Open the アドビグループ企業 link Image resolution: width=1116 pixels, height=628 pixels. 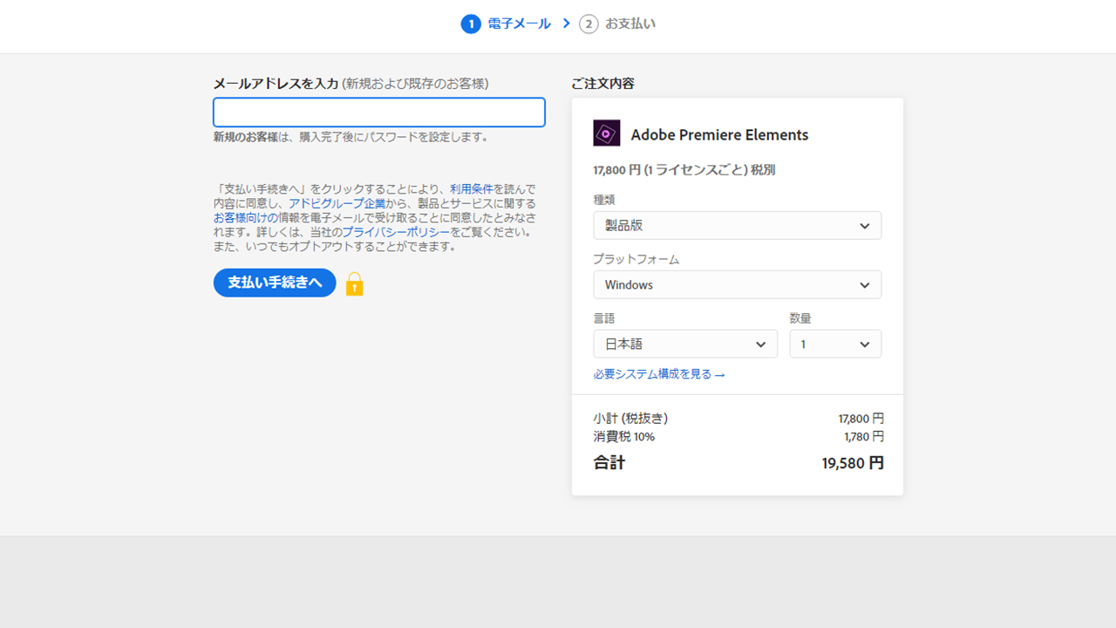coord(337,203)
